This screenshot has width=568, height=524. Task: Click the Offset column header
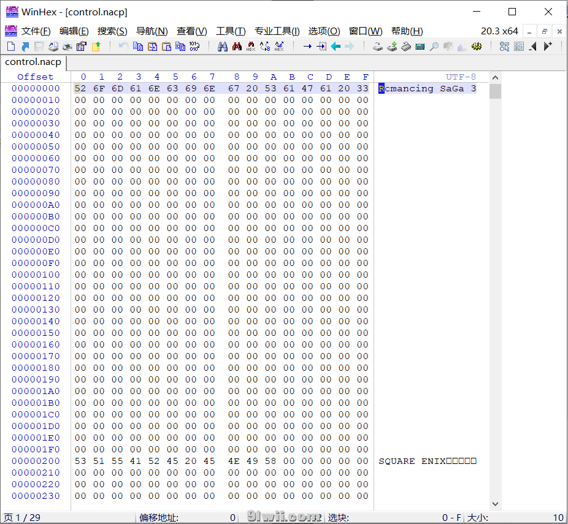[x=36, y=77]
